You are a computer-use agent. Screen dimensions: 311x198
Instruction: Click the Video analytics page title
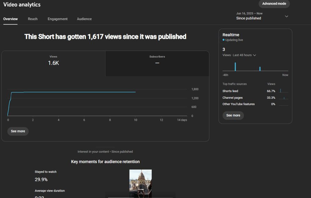[22, 4]
